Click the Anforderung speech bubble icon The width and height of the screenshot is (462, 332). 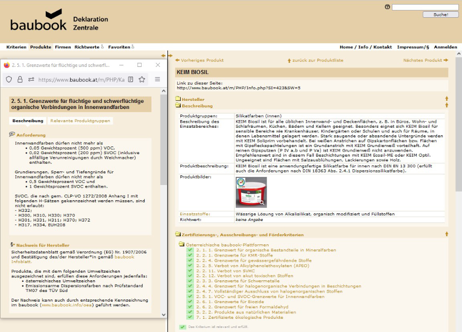pos(12,134)
